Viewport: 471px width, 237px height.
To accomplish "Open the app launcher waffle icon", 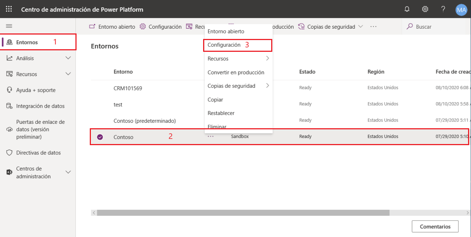I will (x=9, y=9).
